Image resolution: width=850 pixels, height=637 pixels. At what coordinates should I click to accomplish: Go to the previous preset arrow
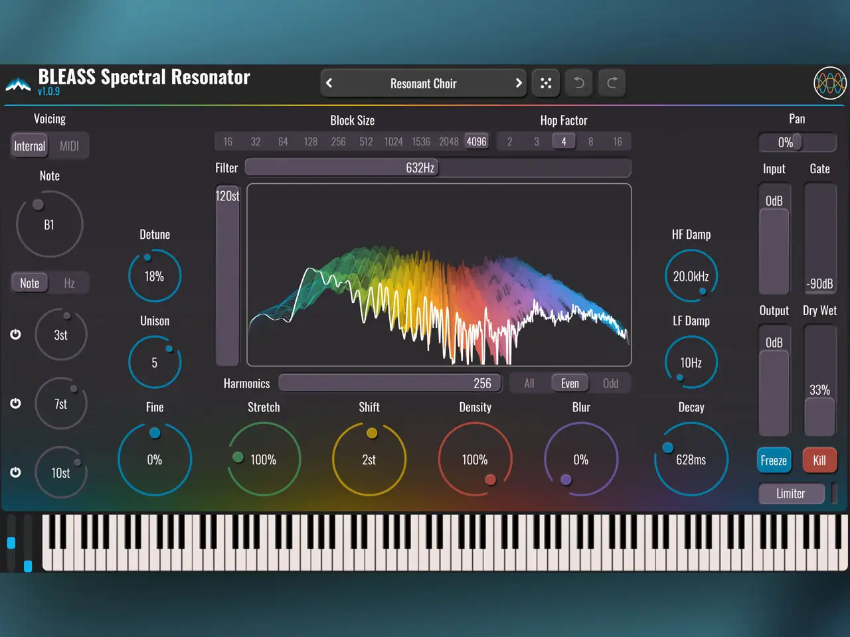pos(329,83)
